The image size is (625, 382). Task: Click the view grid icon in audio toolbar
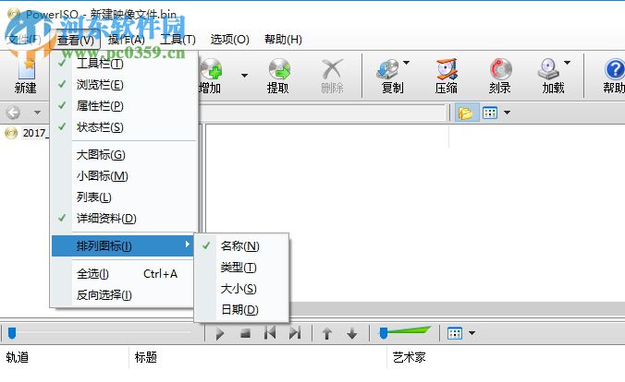(455, 333)
